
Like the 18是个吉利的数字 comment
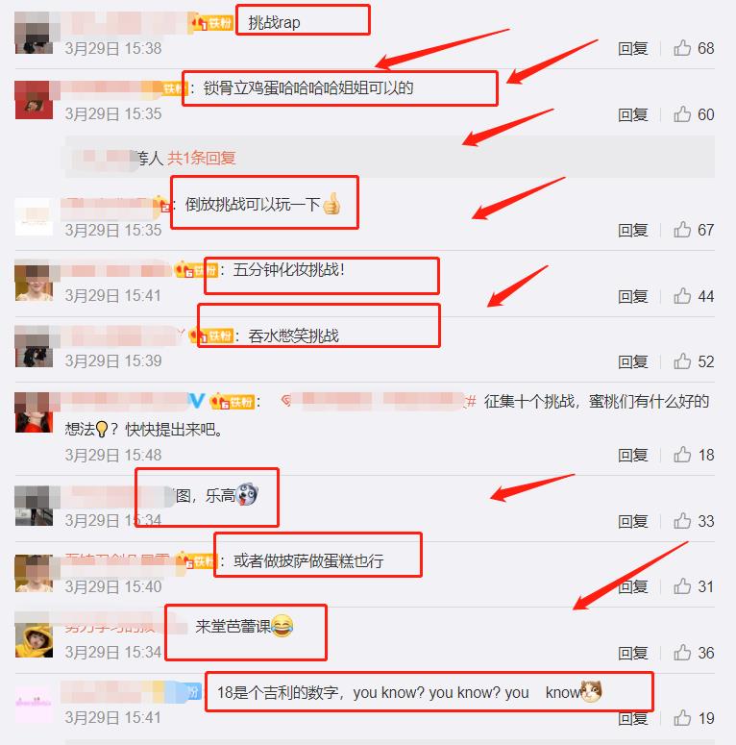tap(682, 718)
